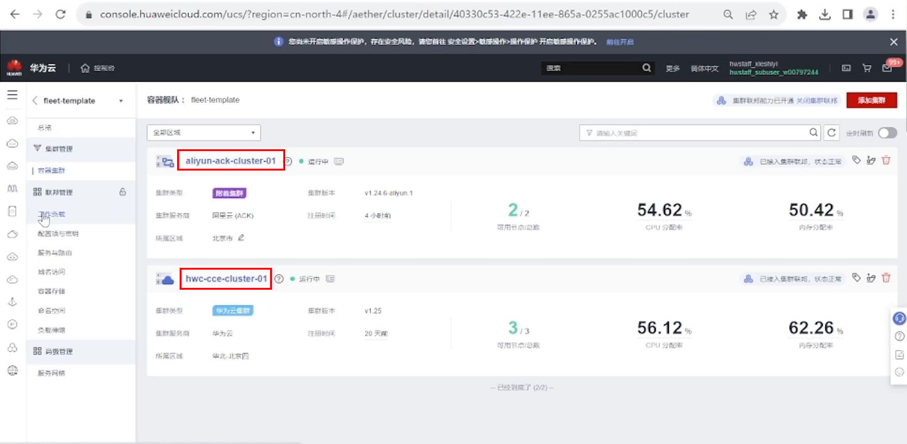Click the 前往开启 link in the banner
Screen dimensions: 907x444
click(619, 42)
